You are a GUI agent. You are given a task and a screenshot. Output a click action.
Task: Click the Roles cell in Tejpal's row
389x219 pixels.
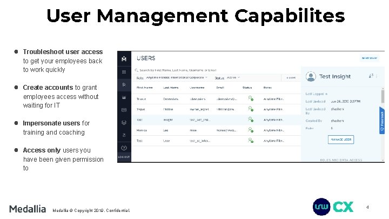click(273, 109)
